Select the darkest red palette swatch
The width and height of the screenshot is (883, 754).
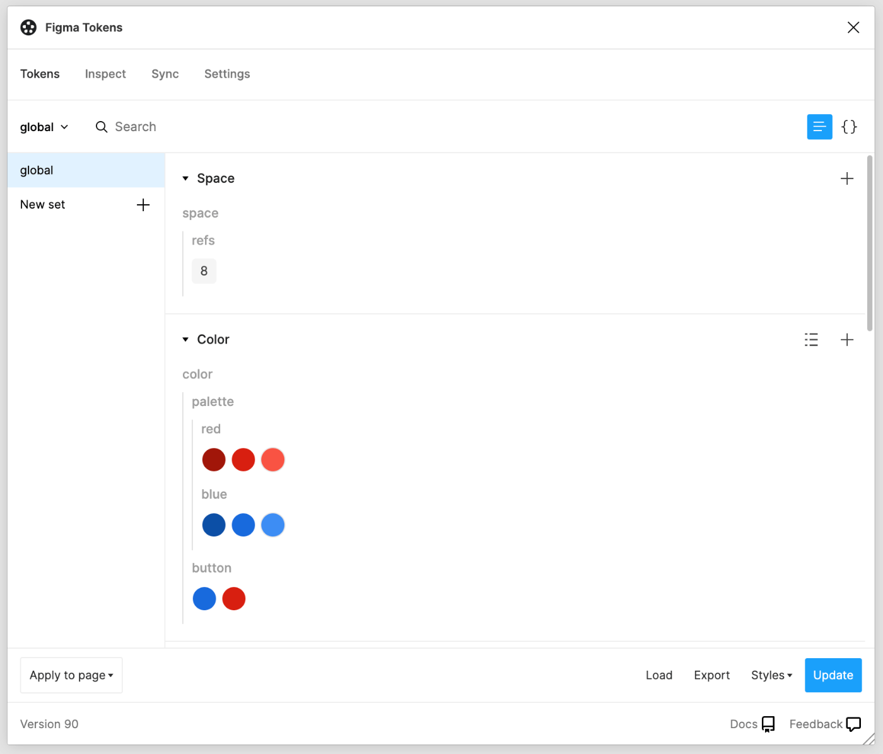coord(214,460)
